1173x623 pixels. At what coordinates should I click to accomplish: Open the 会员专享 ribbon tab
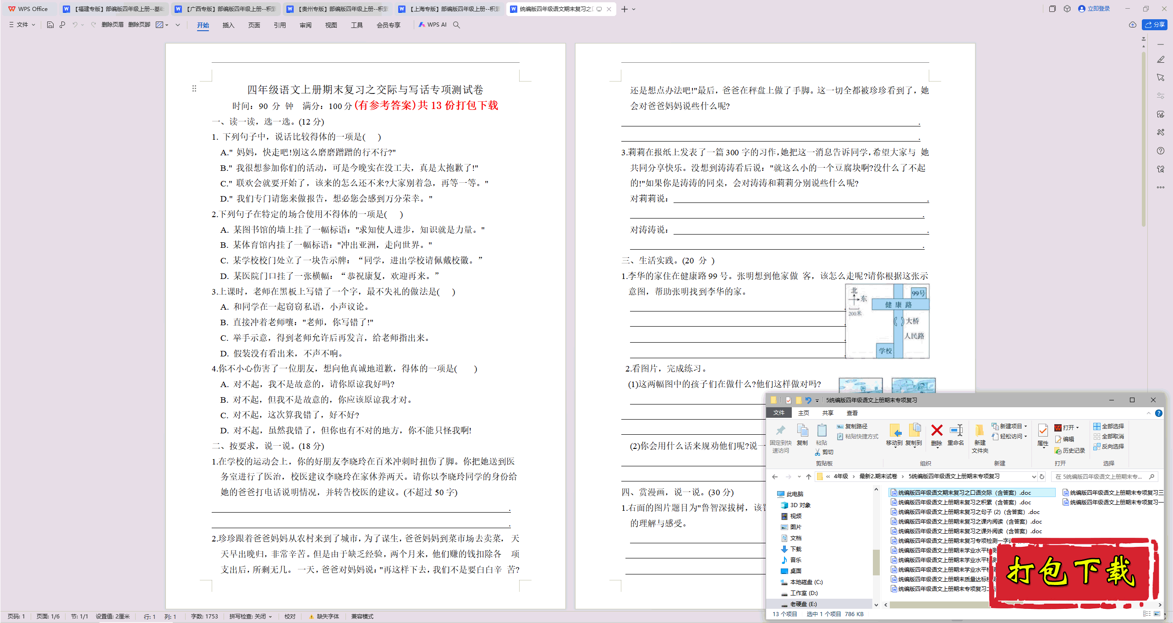coord(389,25)
